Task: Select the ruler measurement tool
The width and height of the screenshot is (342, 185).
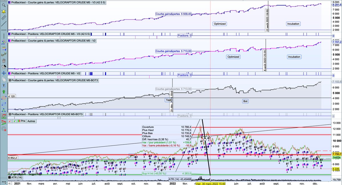Action: 4,17
